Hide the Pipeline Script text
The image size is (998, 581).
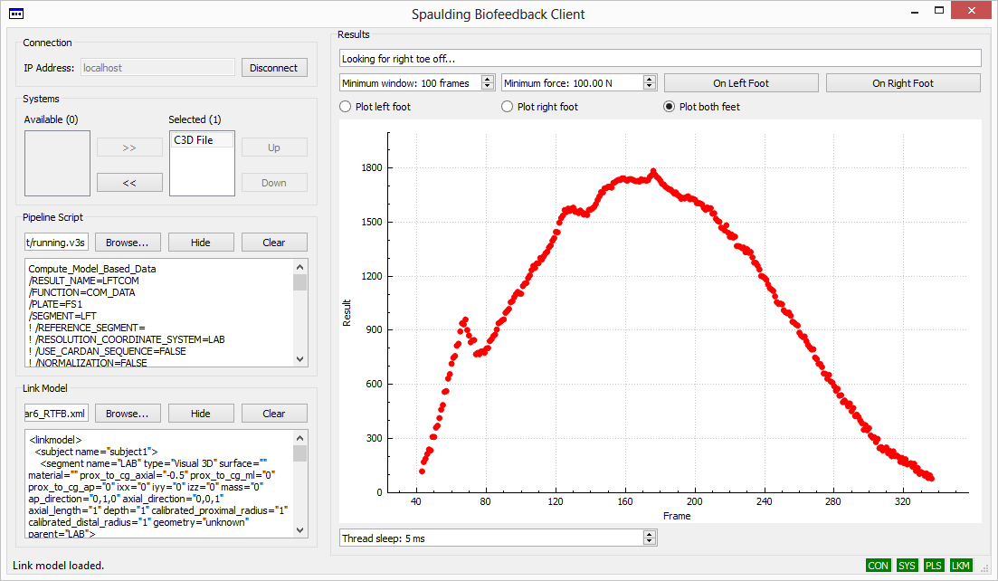coord(201,243)
